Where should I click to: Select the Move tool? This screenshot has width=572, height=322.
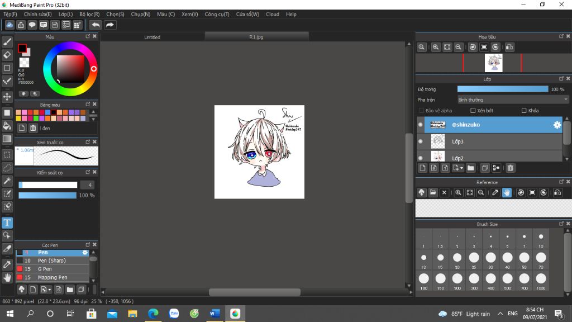point(7,97)
